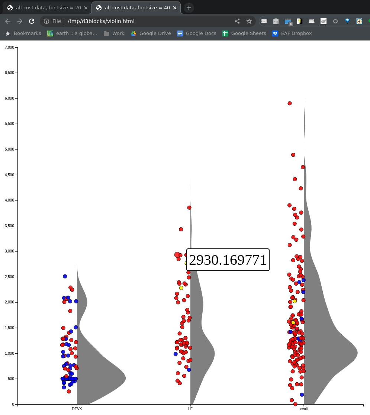Screen dimensions: 370x415
Task: Click the clock-plus extension icon
Action: (x=359, y=21)
